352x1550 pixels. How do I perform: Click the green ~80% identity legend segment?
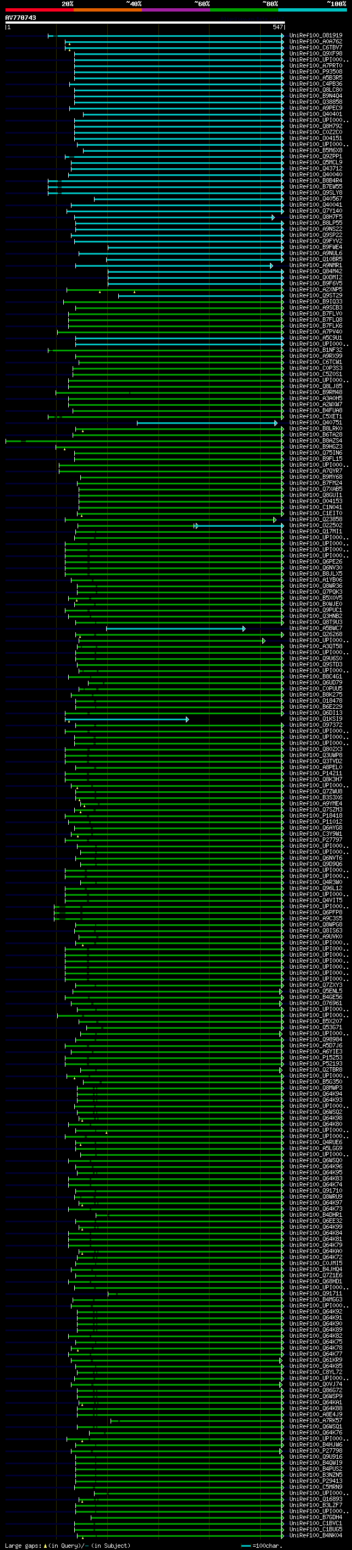click(x=244, y=10)
